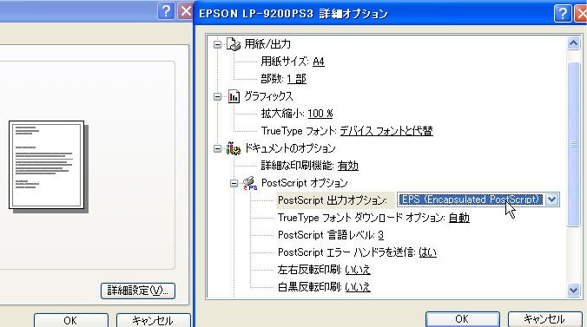
Task: Click the 用紙/出力 printer paper icon
Action: click(x=234, y=44)
